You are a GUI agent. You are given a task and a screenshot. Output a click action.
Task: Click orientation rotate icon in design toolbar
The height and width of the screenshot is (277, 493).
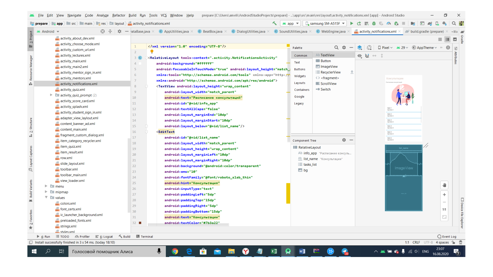(x=369, y=47)
